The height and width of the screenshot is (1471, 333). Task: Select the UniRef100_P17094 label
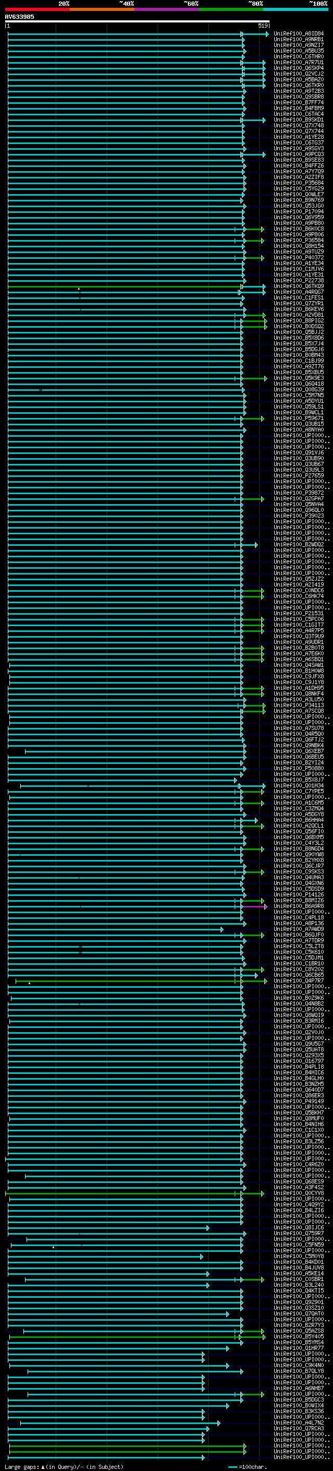299,212
